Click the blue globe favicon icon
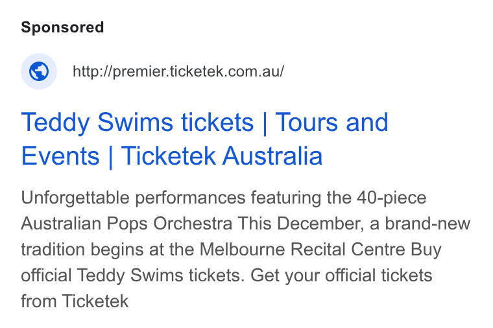 [39, 71]
